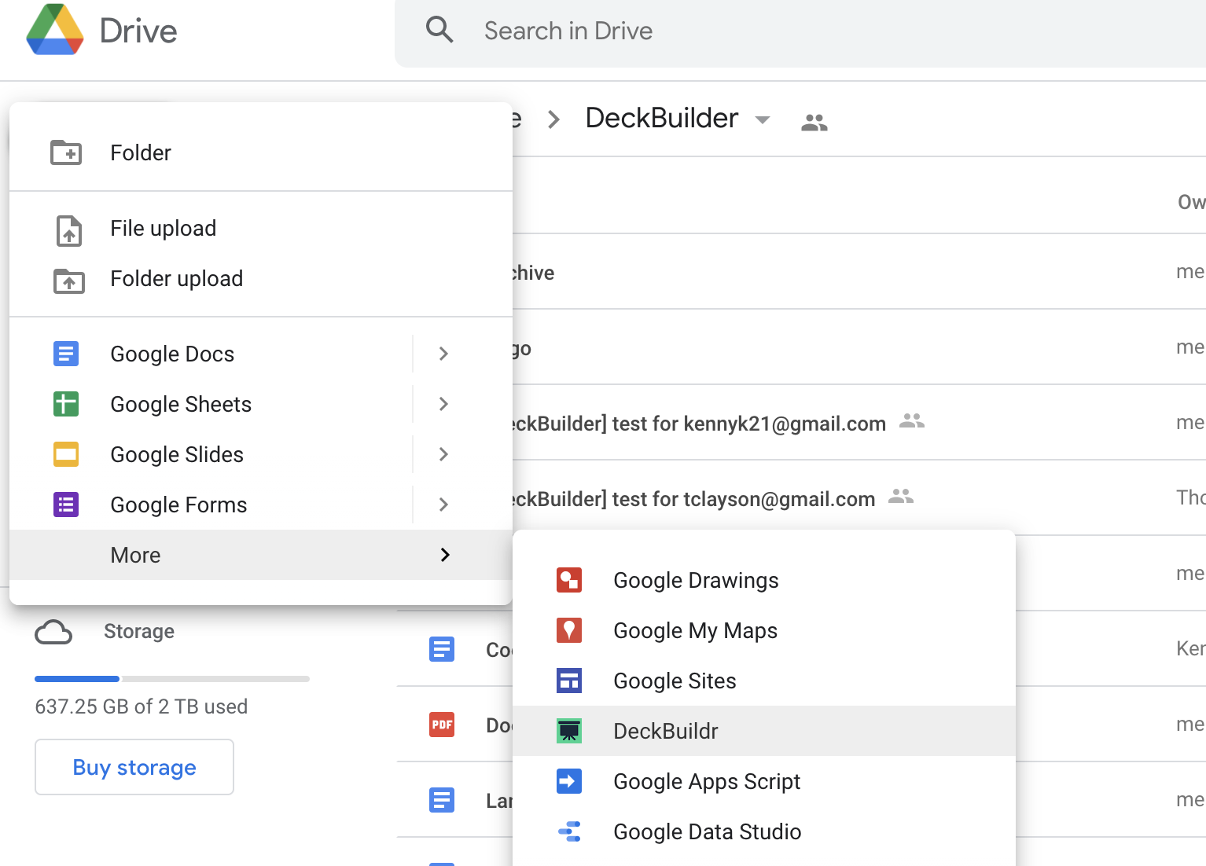The height and width of the screenshot is (866, 1206).
Task: Click the DeckBuildr app icon
Action: pos(569,731)
